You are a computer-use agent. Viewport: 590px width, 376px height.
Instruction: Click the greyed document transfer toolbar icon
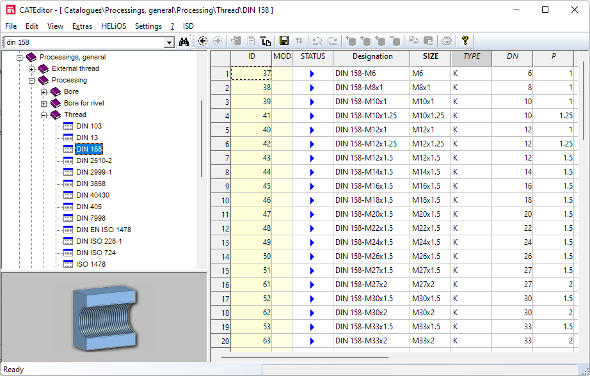(x=236, y=41)
